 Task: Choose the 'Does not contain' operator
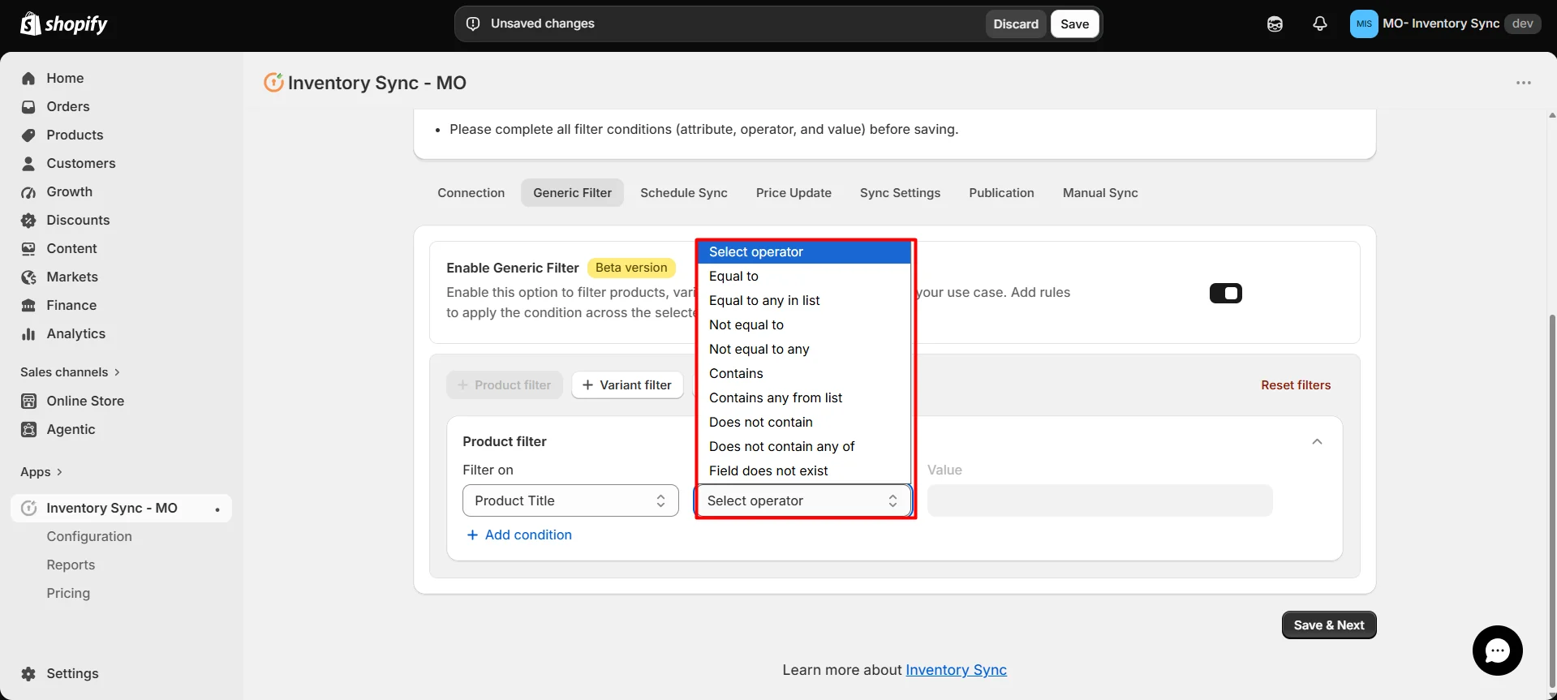(804, 422)
